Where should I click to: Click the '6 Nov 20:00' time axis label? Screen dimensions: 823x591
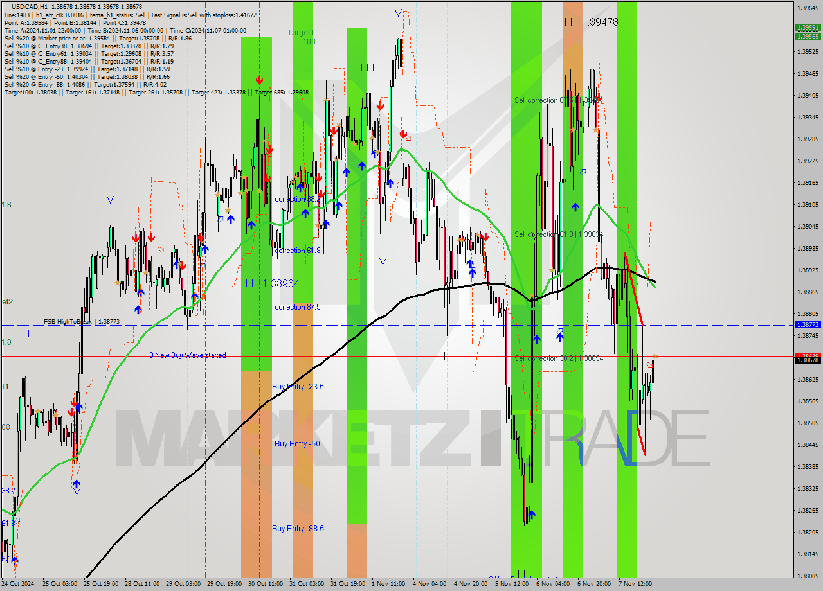(594, 584)
